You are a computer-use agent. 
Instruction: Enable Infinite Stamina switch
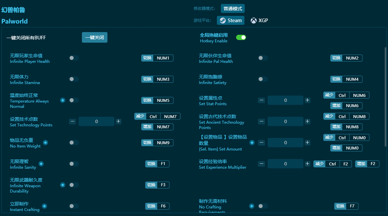coord(74,79)
